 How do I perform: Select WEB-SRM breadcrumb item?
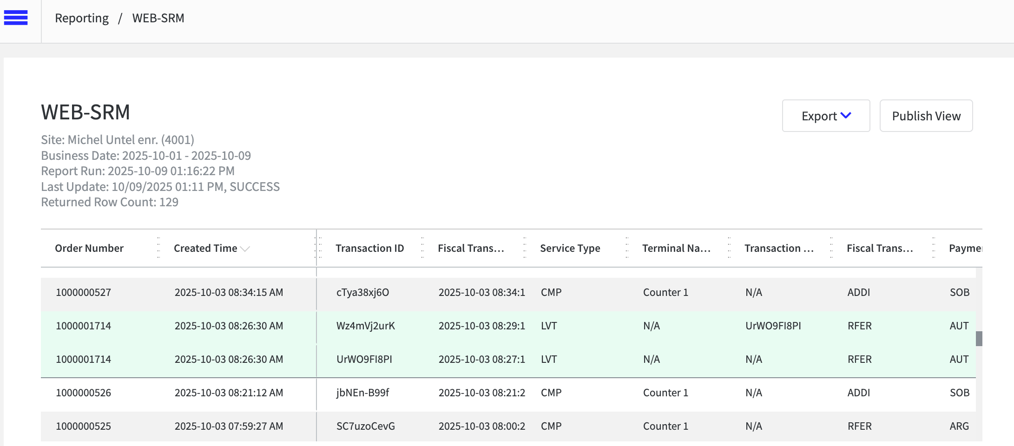click(158, 18)
